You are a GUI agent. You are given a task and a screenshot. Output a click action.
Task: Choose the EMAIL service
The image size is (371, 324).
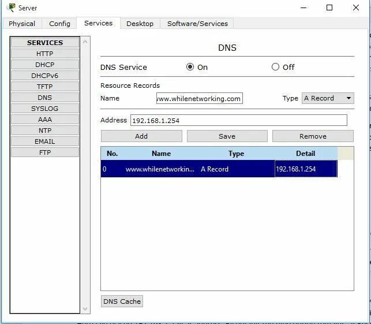point(45,141)
